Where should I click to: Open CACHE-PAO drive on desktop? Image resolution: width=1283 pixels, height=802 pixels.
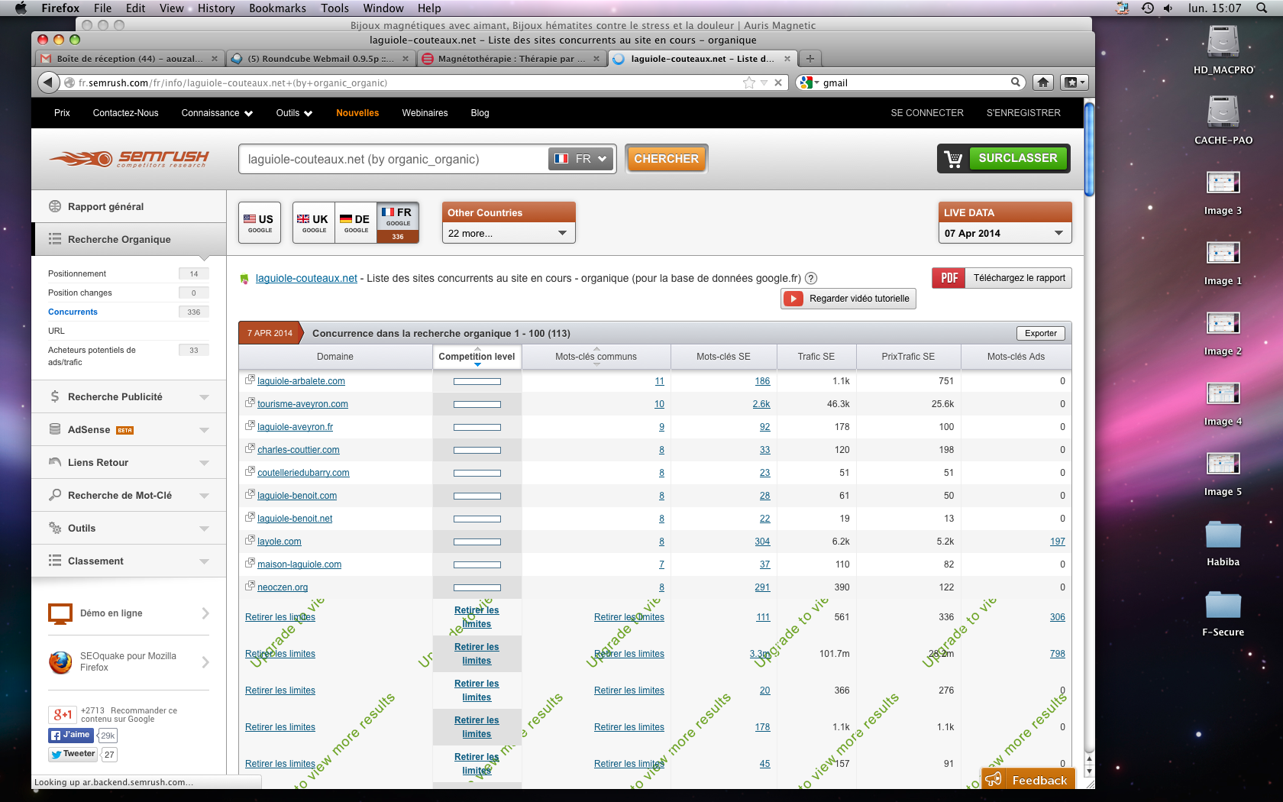click(1223, 112)
